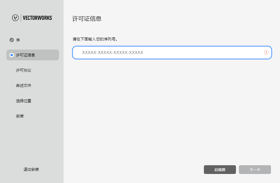
Task: Select the 序 step in the sidebar
Action: pyautogui.click(x=18, y=40)
